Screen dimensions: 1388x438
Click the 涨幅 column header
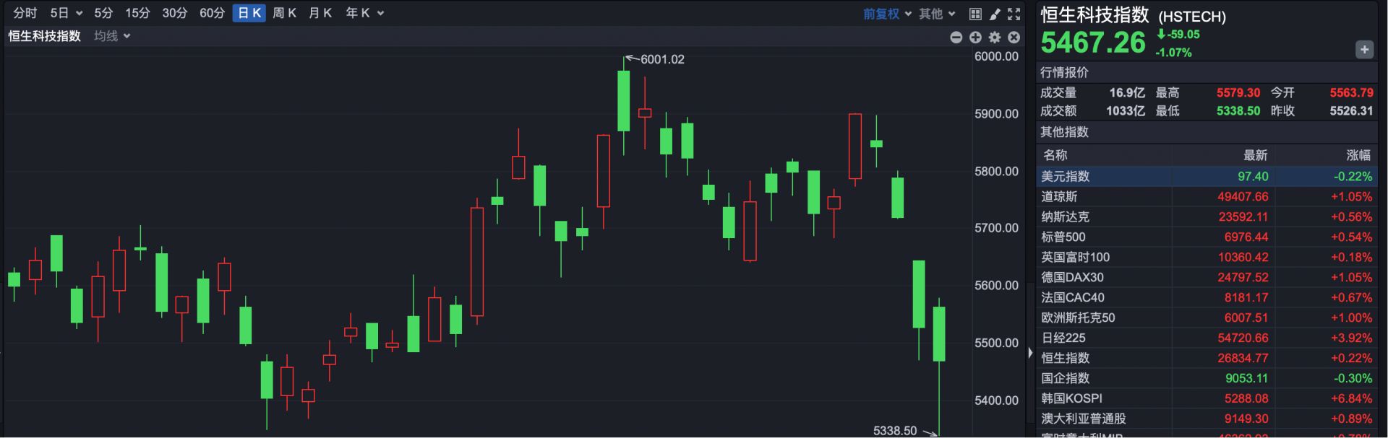tap(1358, 155)
